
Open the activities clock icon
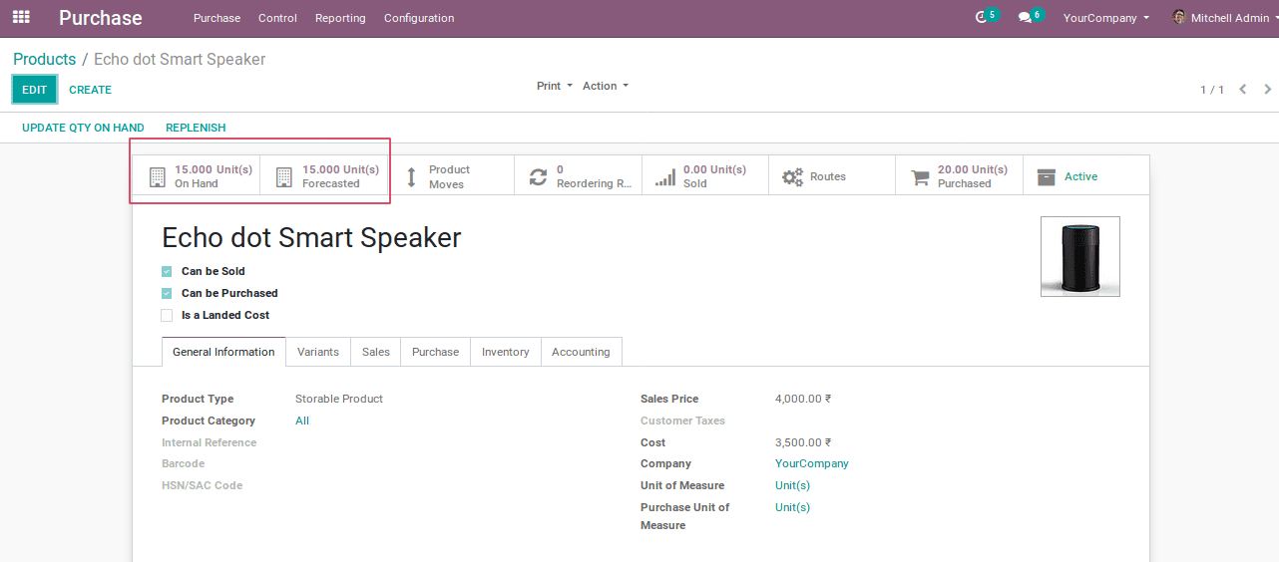pyautogui.click(x=981, y=18)
